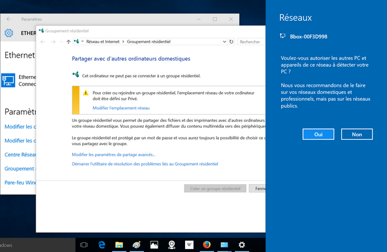Click Non in the Réseaux panel
The height and width of the screenshot is (252, 387).
(357, 134)
